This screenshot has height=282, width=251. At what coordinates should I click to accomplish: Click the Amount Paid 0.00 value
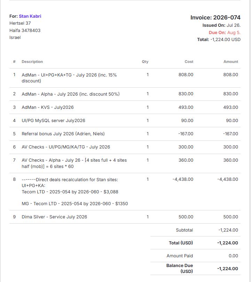233,256
